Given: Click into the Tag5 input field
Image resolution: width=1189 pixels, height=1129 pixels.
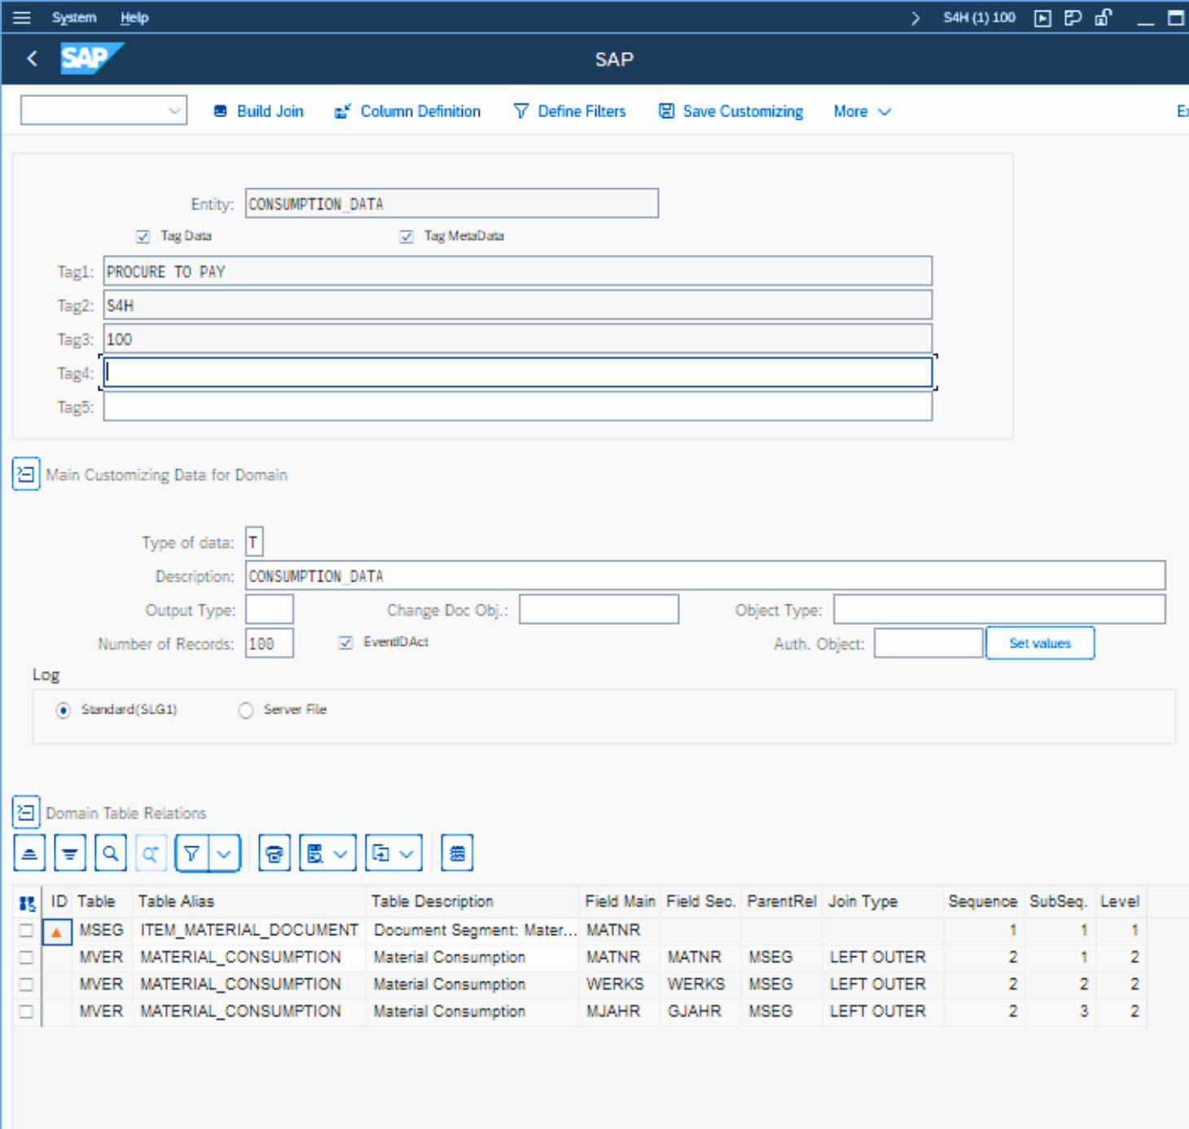Looking at the screenshot, I should click(x=517, y=406).
